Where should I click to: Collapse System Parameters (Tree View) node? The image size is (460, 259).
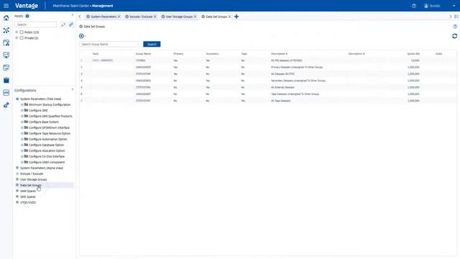coord(17,99)
